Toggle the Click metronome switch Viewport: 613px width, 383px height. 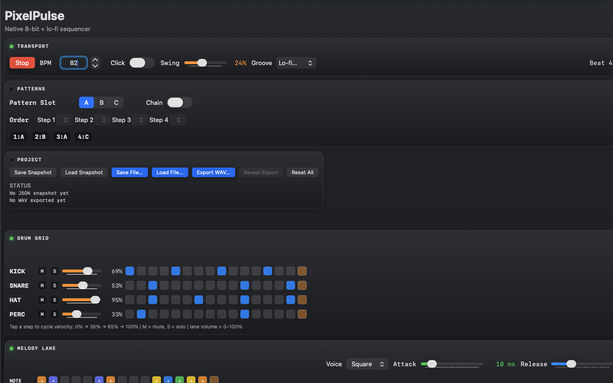coord(142,63)
